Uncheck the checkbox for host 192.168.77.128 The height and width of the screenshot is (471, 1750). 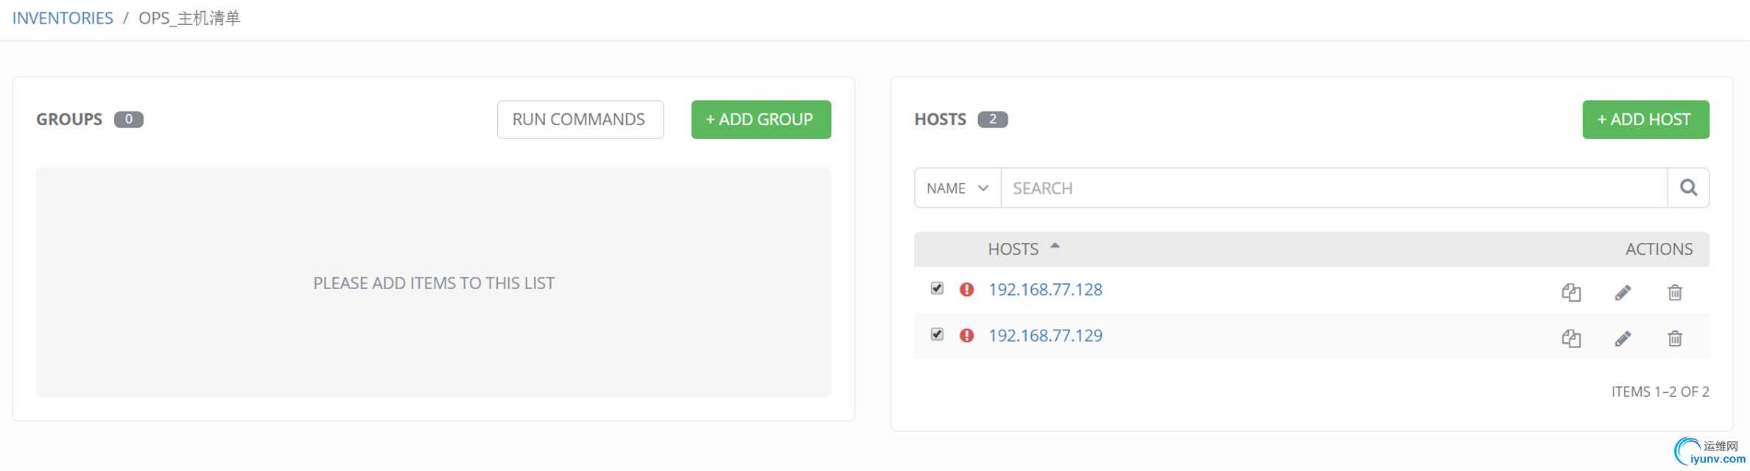[x=937, y=288]
